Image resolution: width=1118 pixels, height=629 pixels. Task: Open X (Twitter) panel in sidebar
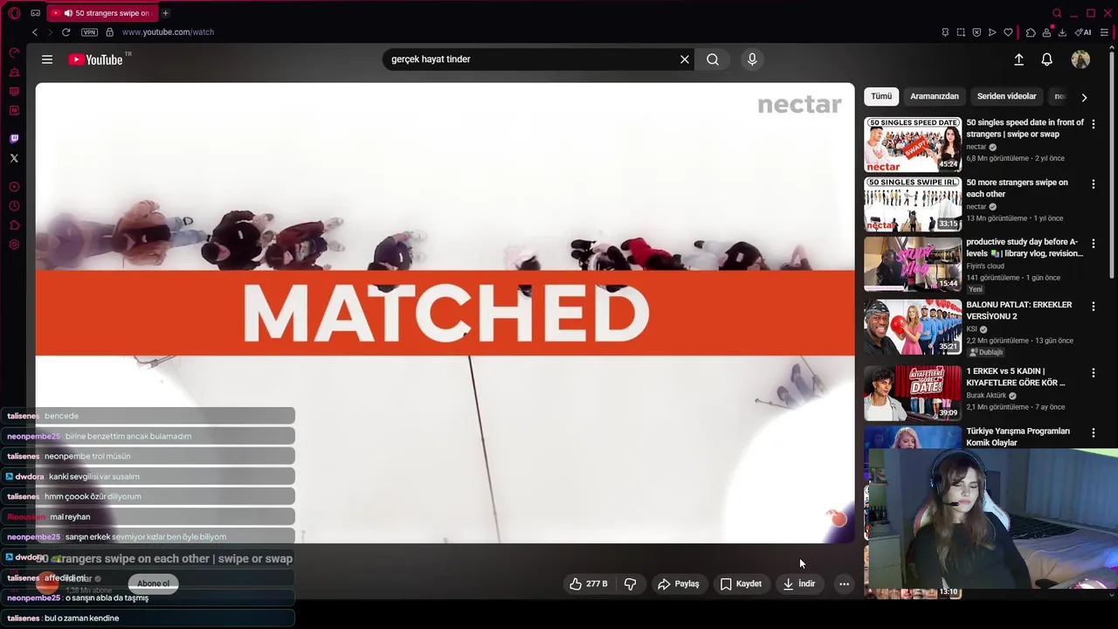coord(14,158)
